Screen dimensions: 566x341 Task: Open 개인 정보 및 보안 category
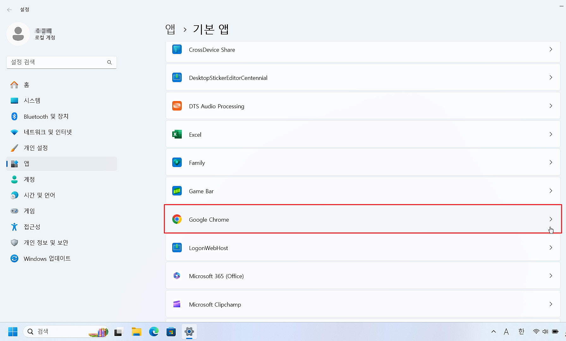click(62, 242)
